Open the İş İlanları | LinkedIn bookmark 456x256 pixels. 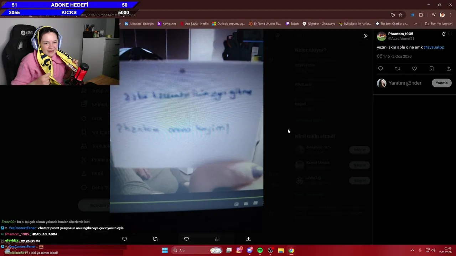[139, 24]
